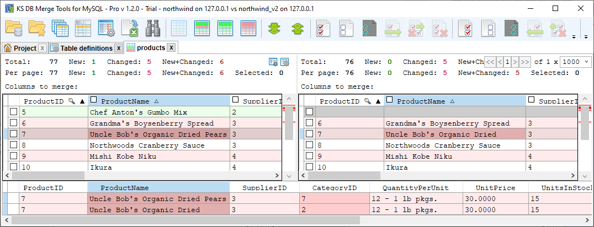Select left cell Ikura
The width and height of the screenshot is (594, 227).
pyautogui.click(x=159, y=167)
